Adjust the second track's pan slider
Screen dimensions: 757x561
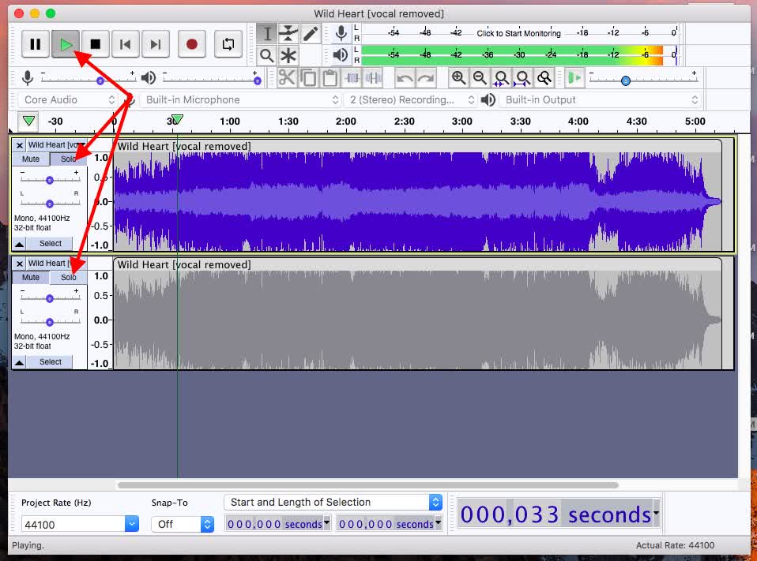tap(50, 321)
